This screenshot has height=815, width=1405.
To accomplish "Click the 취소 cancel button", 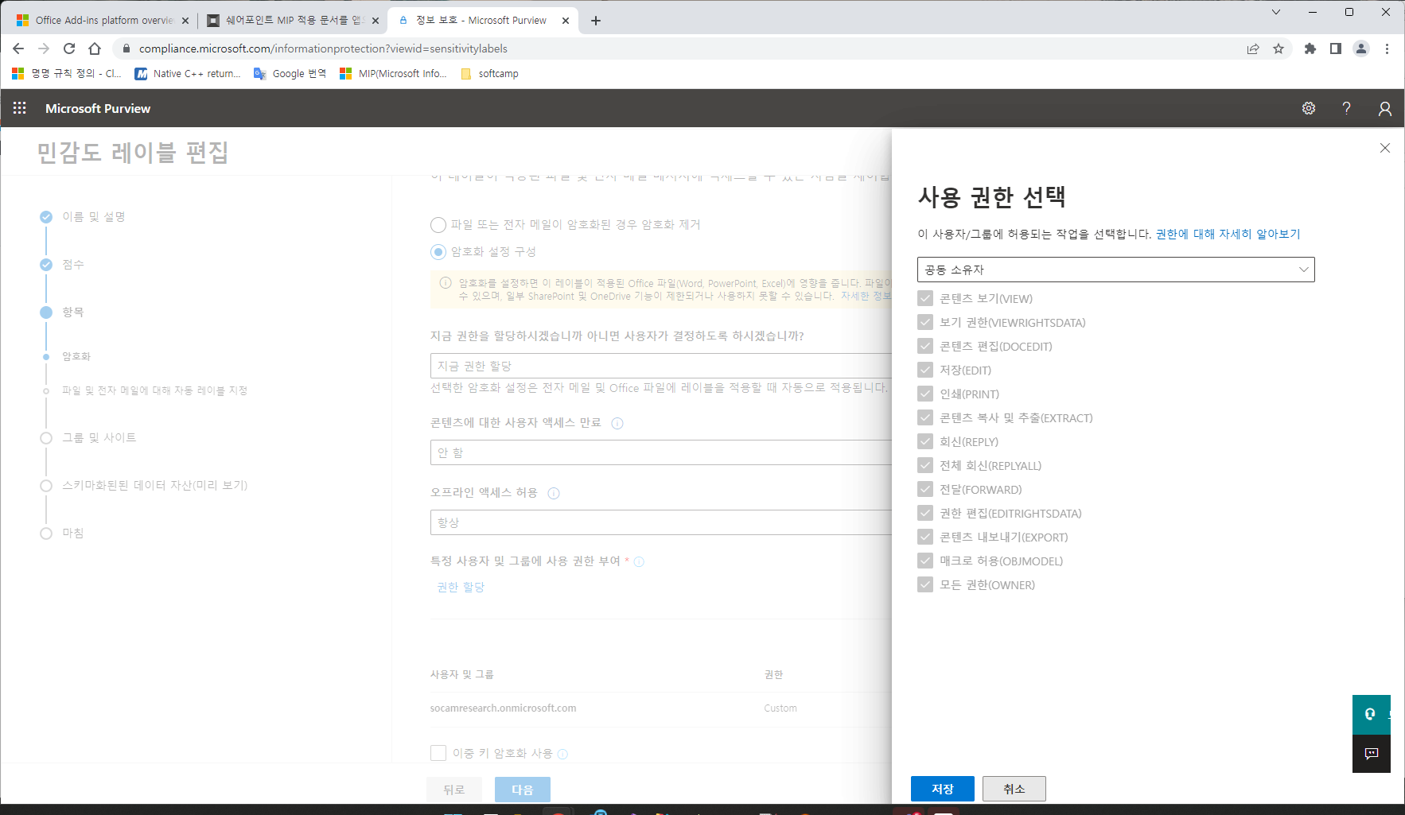I will click(x=1014, y=789).
